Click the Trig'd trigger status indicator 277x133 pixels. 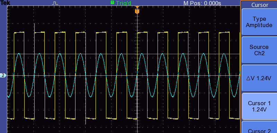[124, 3]
